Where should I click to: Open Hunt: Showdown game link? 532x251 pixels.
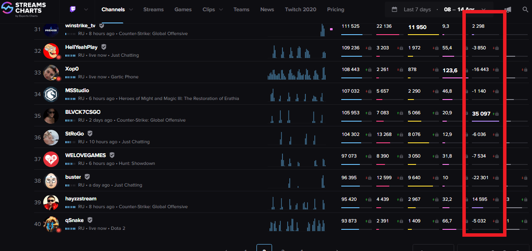[137, 164]
